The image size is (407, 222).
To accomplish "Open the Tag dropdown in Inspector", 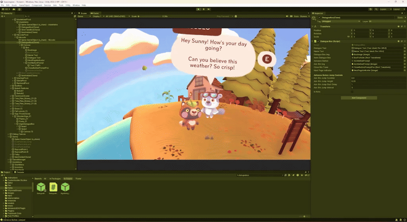I will coord(341,21).
